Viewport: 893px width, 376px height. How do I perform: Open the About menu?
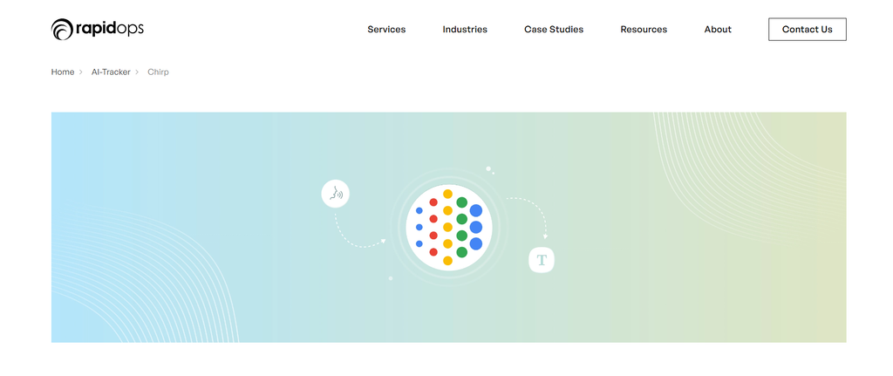[x=718, y=30]
